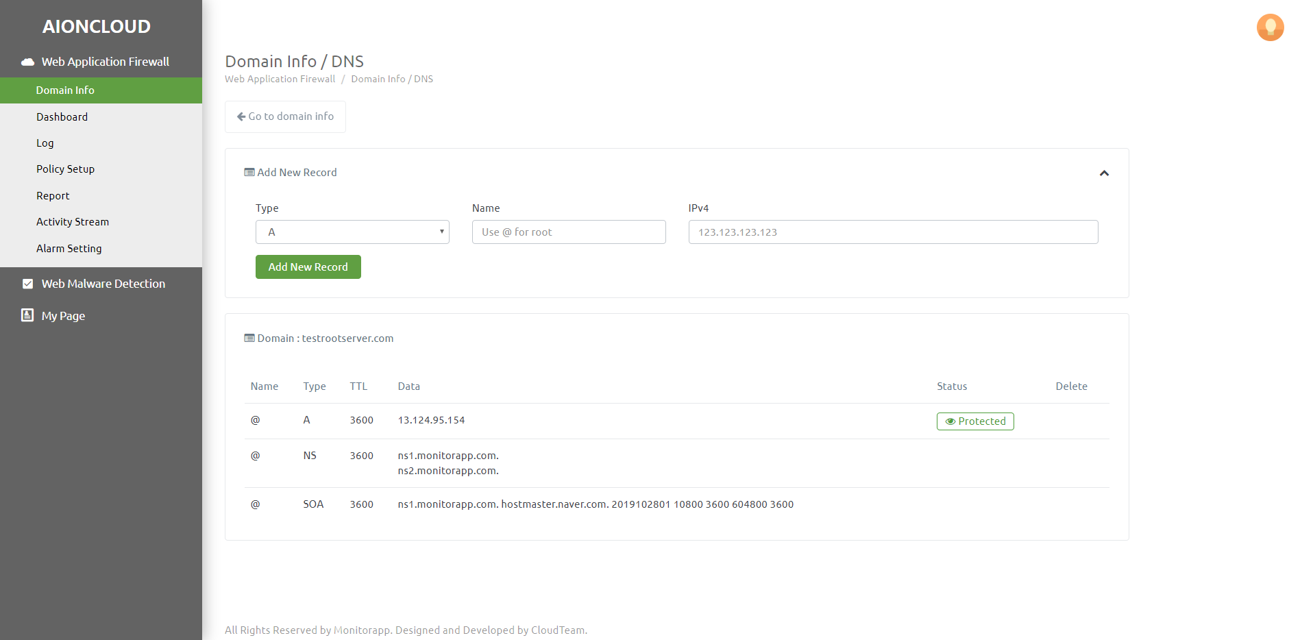Click the Domain Info / DNS breadcrumb
The height and width of the screenshot is (640, 1313).
point(392,79)
